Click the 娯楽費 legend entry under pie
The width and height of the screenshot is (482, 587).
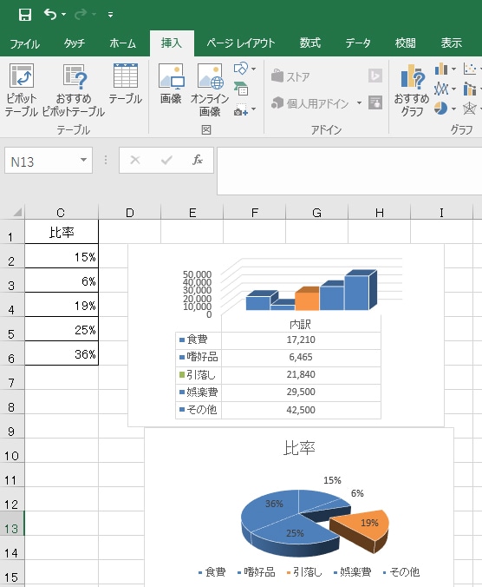tap(352, 572)
